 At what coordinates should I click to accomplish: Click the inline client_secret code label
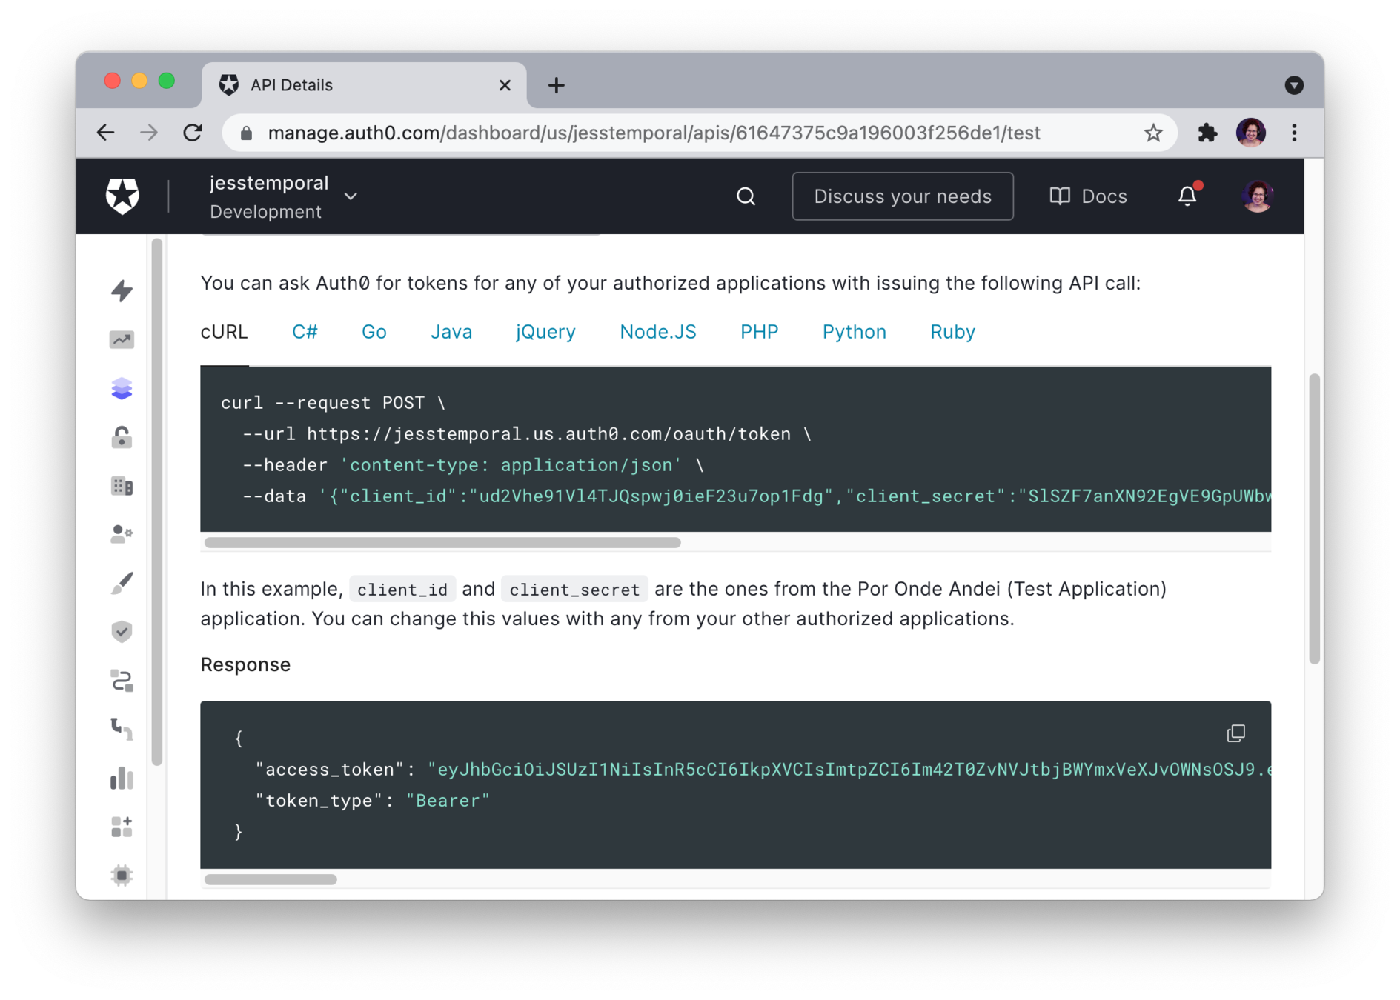(x=574, y=590)
